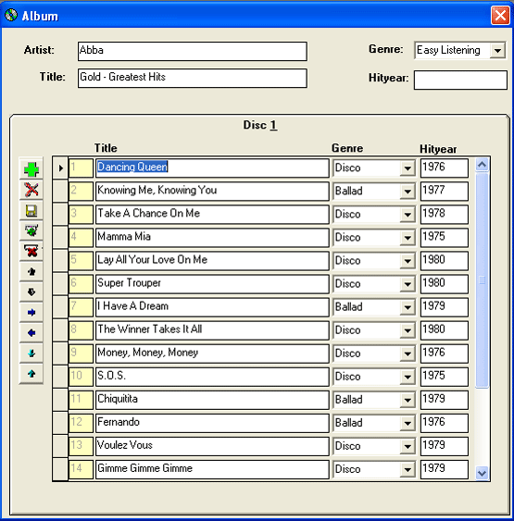
Task: Click the album Hityear empty field
Action: pos(460,80)
